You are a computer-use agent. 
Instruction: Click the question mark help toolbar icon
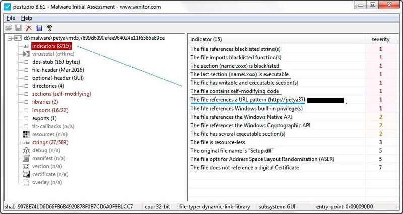(x=49, y=28)
